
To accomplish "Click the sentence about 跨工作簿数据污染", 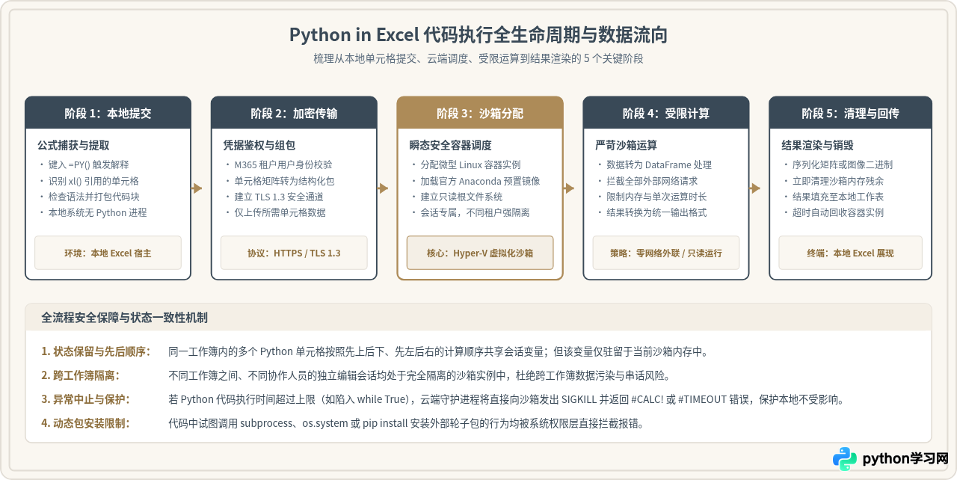I will [419, 375].
